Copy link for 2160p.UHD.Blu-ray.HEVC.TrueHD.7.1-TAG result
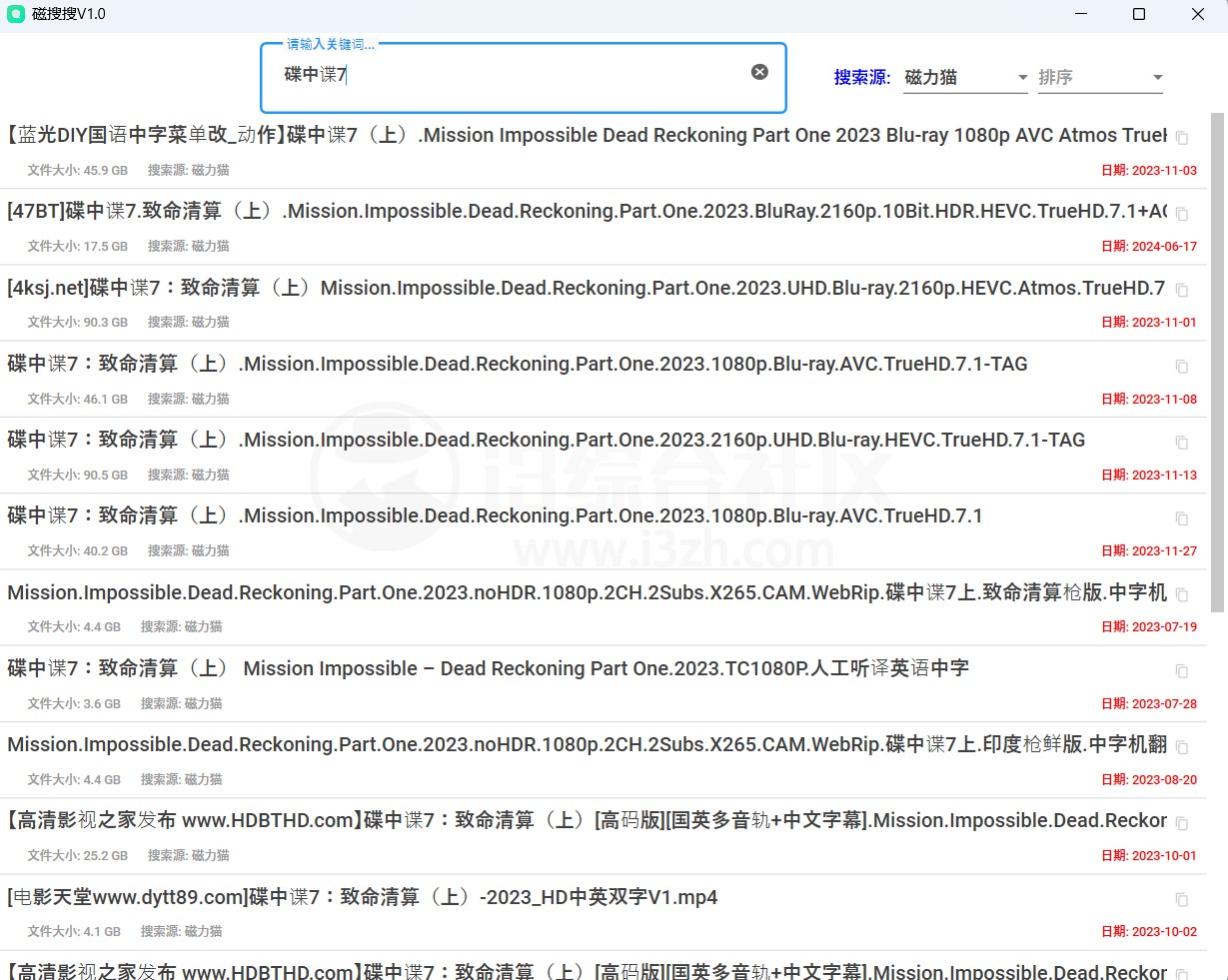The width and height of the screenshot is (1228, 980). pyautogui.click(x=1182, y=443)
